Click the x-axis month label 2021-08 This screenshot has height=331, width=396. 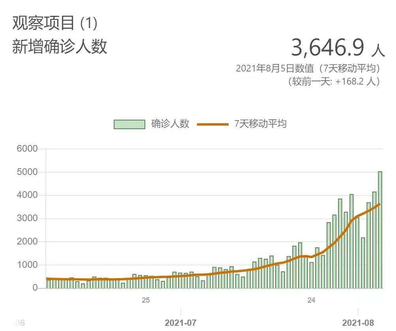point(358,323)
